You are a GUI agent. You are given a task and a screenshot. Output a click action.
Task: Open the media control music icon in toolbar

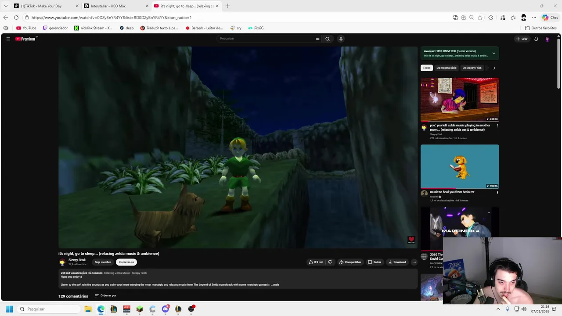point(503,18)
